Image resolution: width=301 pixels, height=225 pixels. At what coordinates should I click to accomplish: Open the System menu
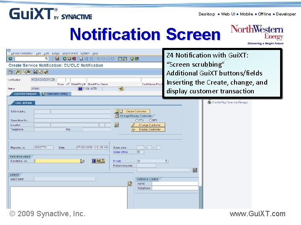click(x=85, y=53)
